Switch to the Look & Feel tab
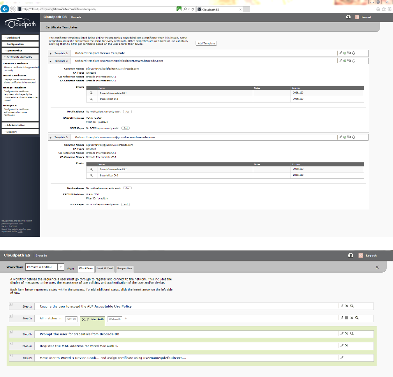393x377 pixels. [x=105, y=268]
